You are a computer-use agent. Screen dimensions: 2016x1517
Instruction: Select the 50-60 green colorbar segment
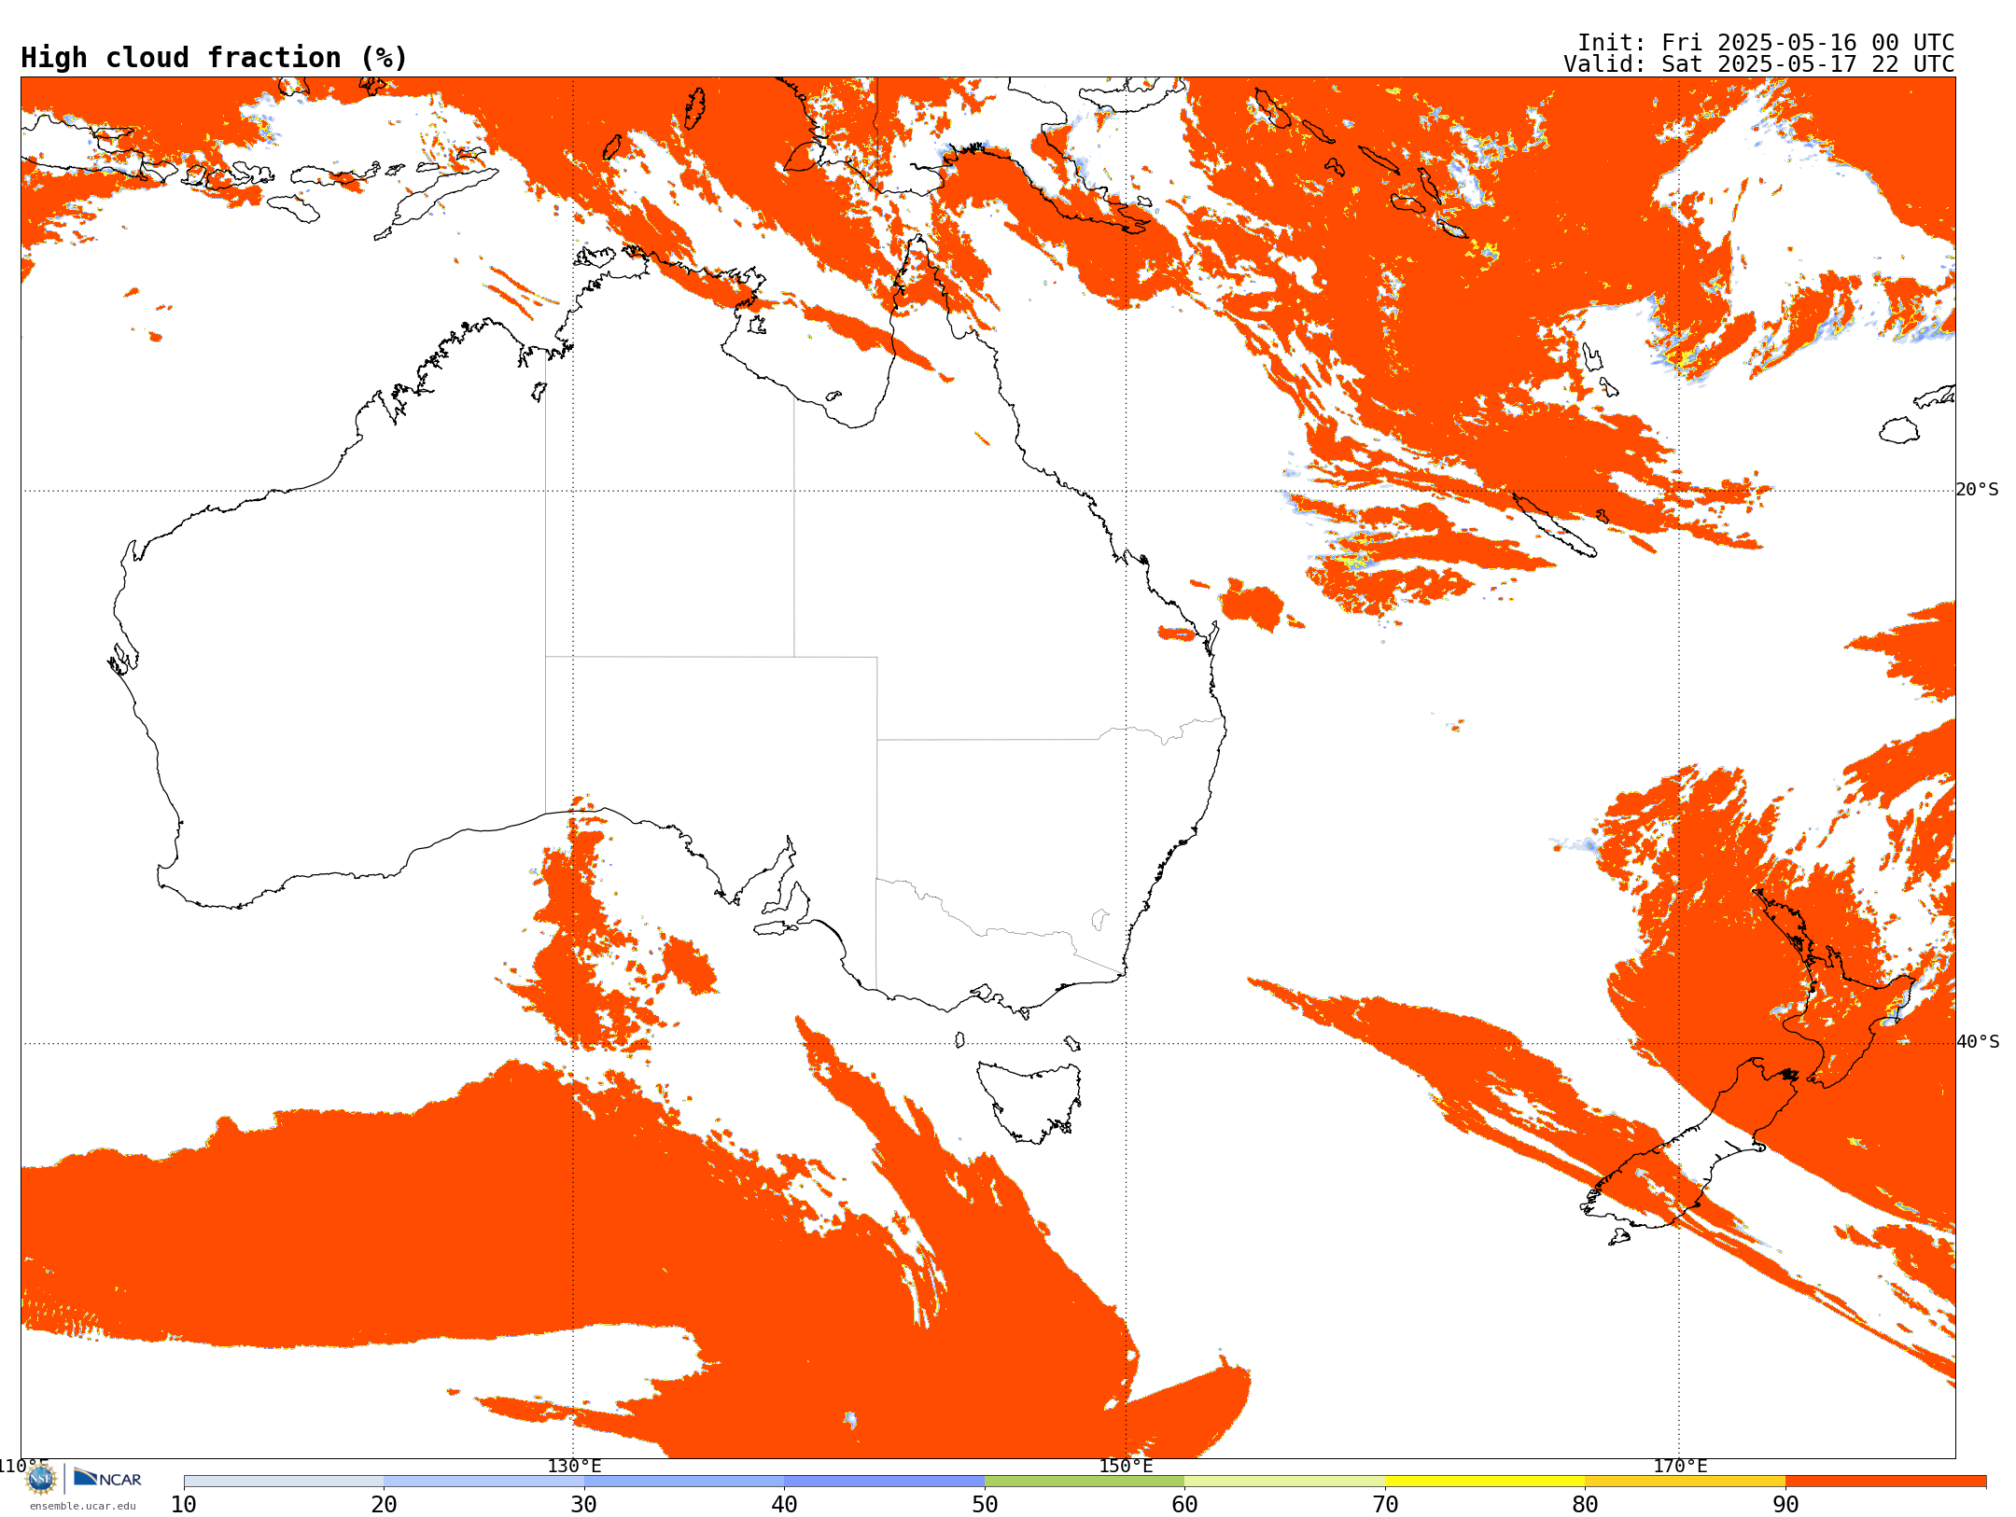[1085, 1482]
